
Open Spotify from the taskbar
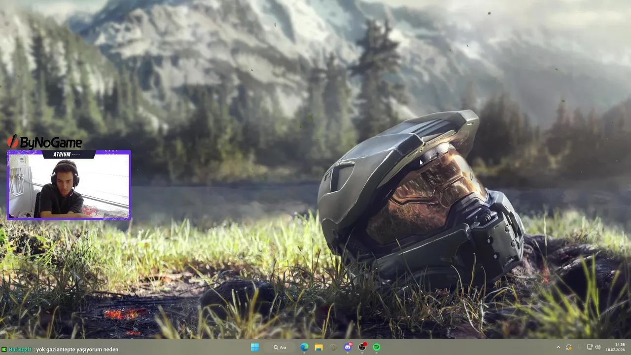click(x=377, y=347)
